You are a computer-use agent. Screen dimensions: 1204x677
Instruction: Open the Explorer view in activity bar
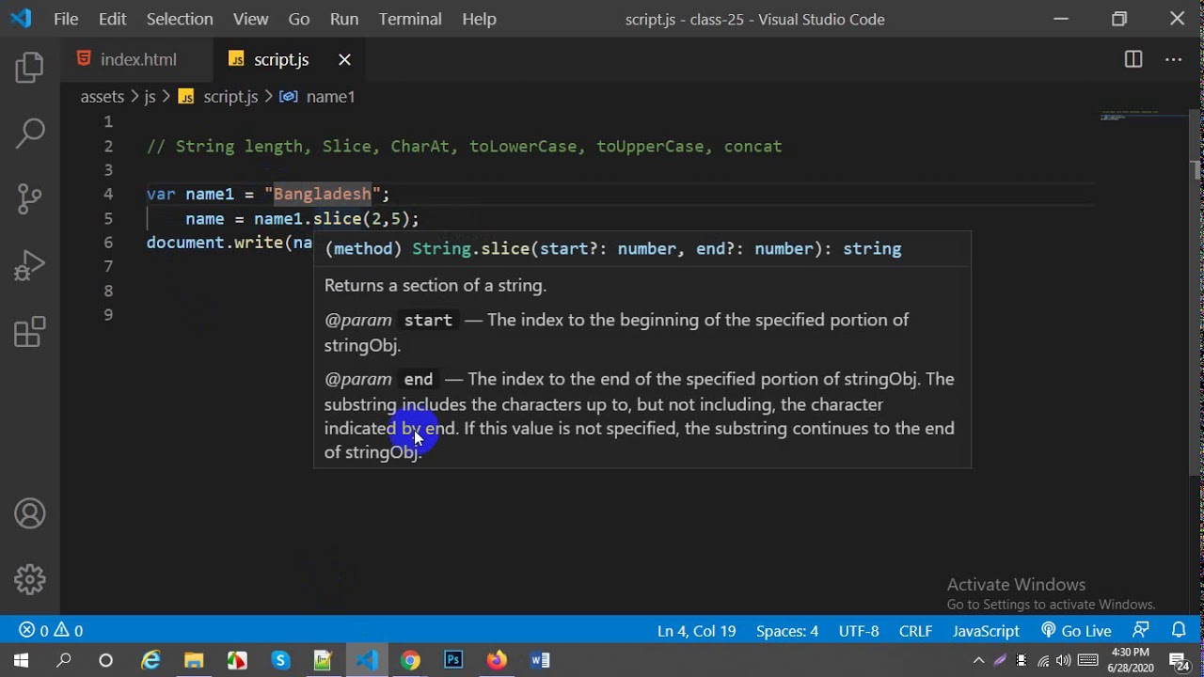[x=30, y=68]
